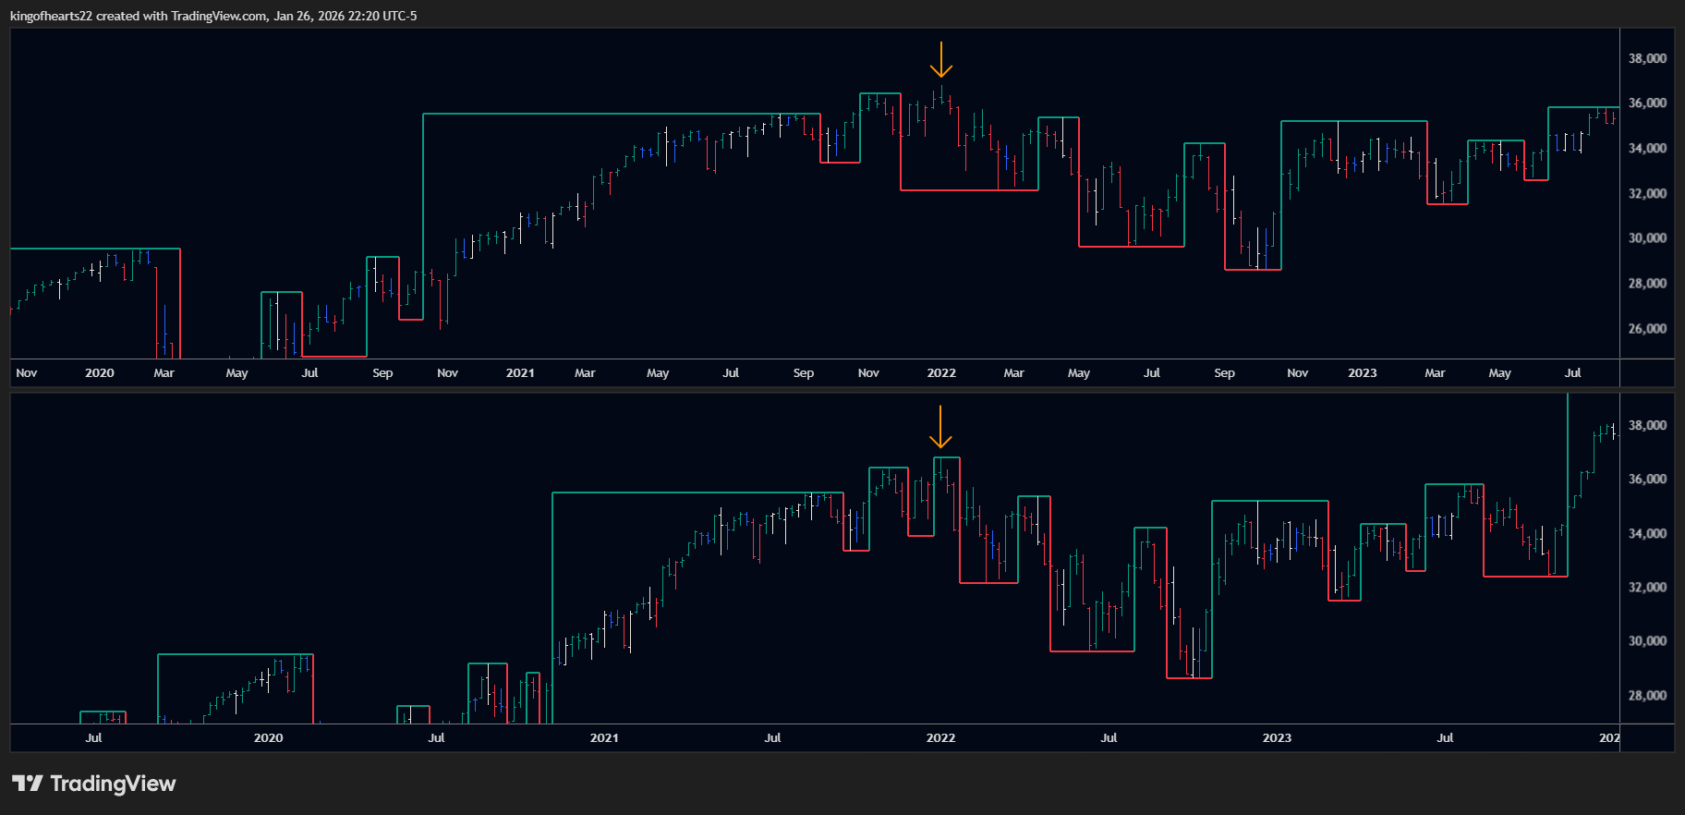
Task: Click the kingofhearts22 attribution header text
Action: click(213, 16)
